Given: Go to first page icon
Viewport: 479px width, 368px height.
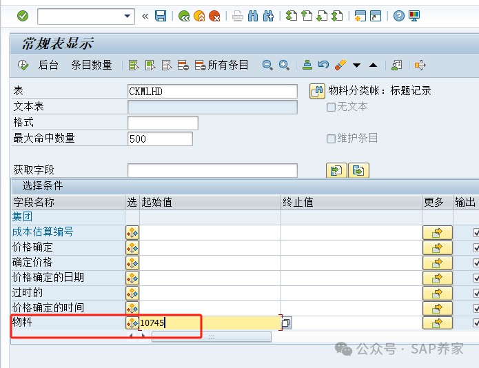Looking at the screenshot, I should [x=291, y=16].
